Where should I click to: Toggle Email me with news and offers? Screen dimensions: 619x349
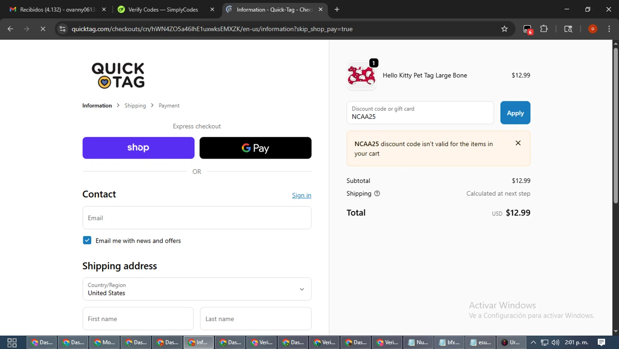pos(87,240)
